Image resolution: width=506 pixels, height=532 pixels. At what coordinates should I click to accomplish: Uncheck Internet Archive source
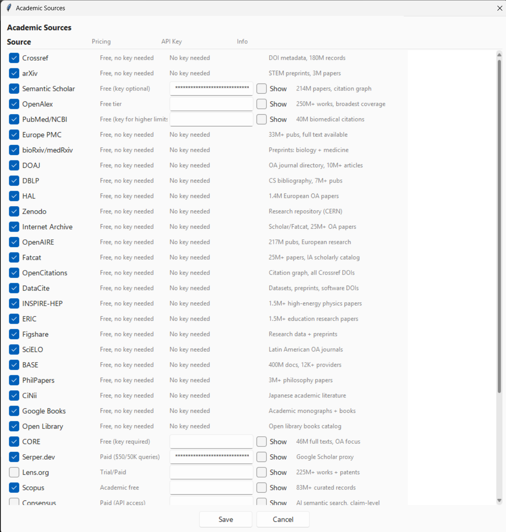click(14, 227)
